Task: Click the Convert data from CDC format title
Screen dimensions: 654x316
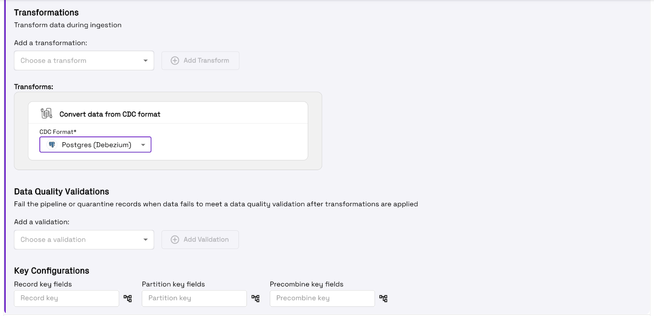Action: click(110, 114)
